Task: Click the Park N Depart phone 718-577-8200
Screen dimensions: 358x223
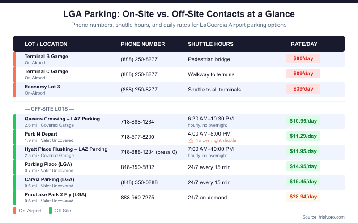Action: point(137,137)
